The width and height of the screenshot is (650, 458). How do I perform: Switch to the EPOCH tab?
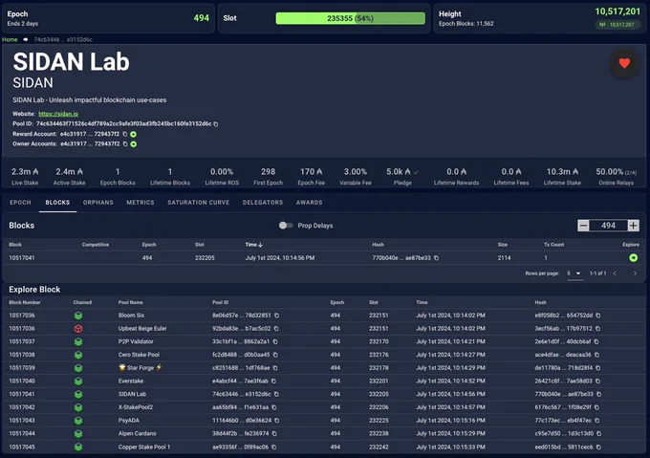pos(20,203)
